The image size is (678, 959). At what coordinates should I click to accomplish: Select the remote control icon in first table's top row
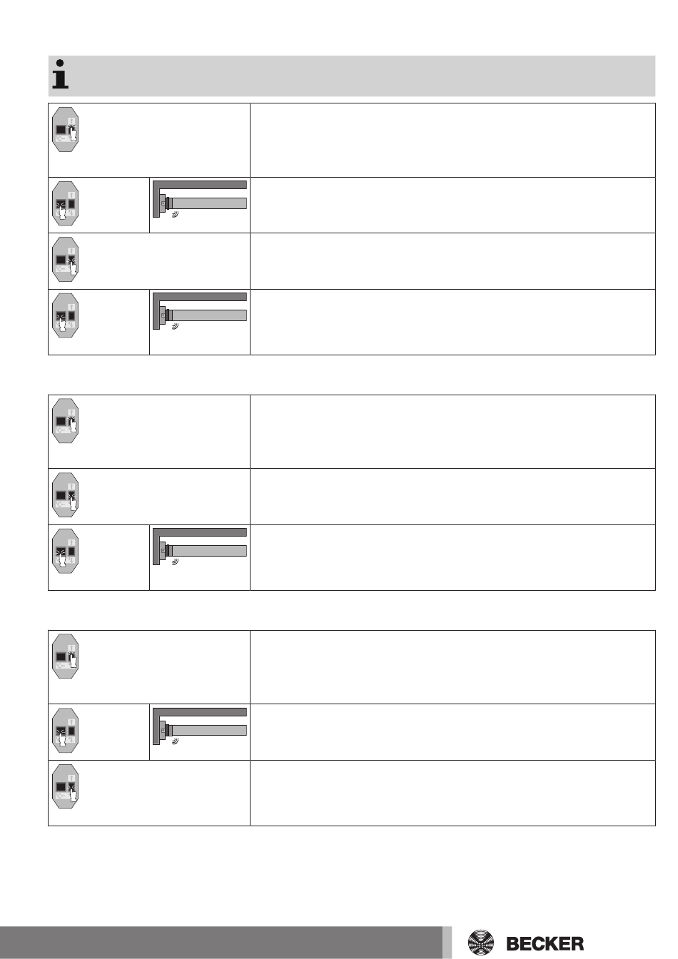(66, 130)
